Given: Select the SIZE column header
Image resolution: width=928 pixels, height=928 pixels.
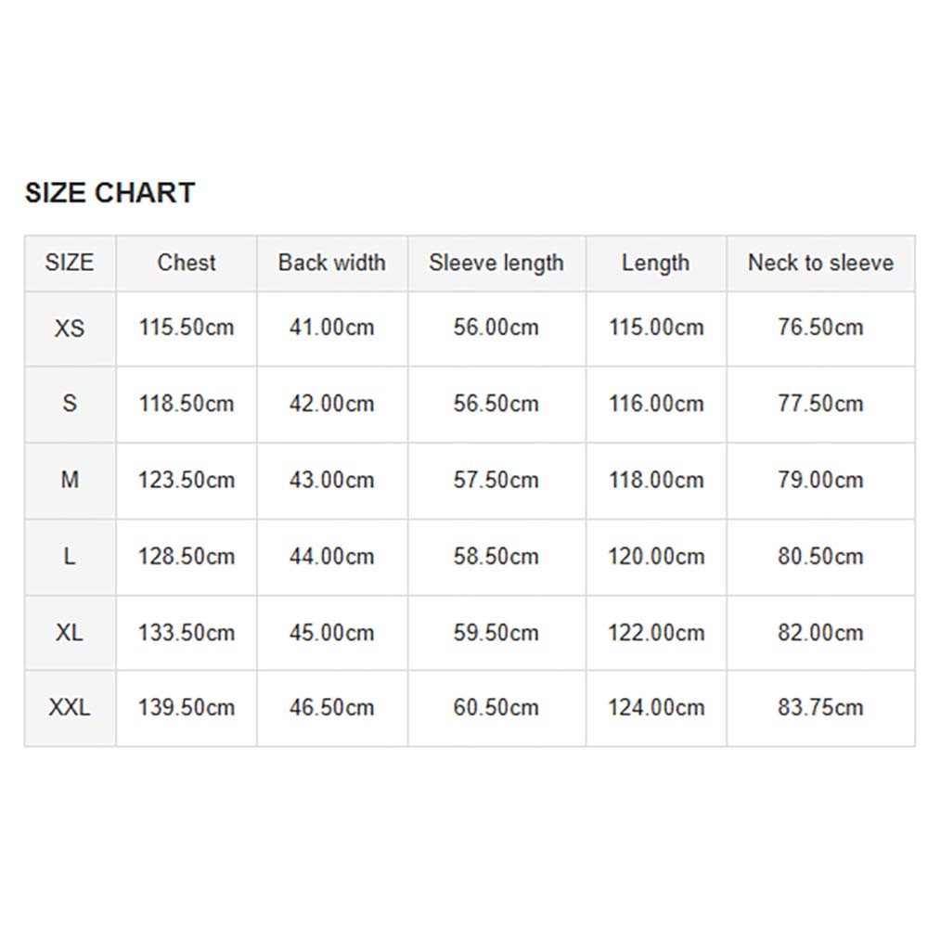Looking at the screenshot, I should 70,263.
